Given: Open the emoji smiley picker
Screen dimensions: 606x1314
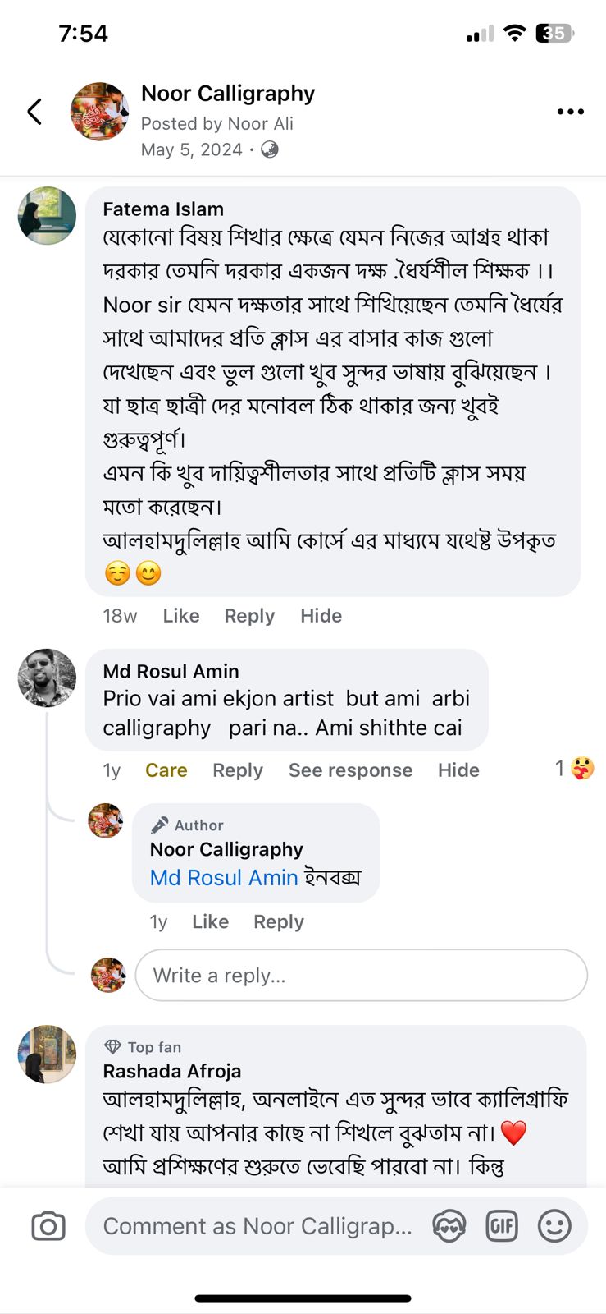Looking at the screenshot, I should [554, 1226].
